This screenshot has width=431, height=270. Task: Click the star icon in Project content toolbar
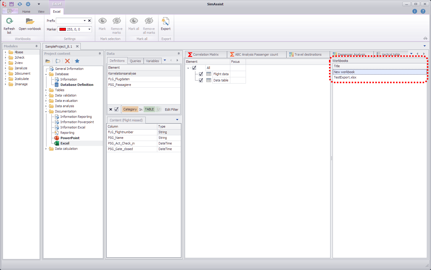pos(77,61)
